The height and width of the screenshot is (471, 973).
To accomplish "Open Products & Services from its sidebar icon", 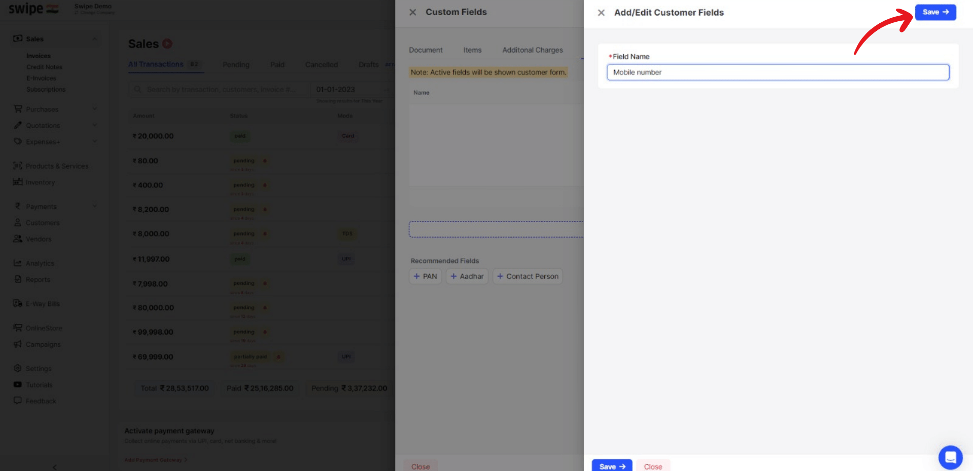I will (18, 166).
